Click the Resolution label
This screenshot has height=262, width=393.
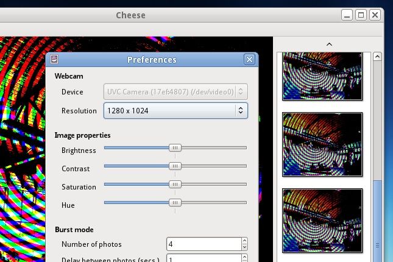(79, 110)
